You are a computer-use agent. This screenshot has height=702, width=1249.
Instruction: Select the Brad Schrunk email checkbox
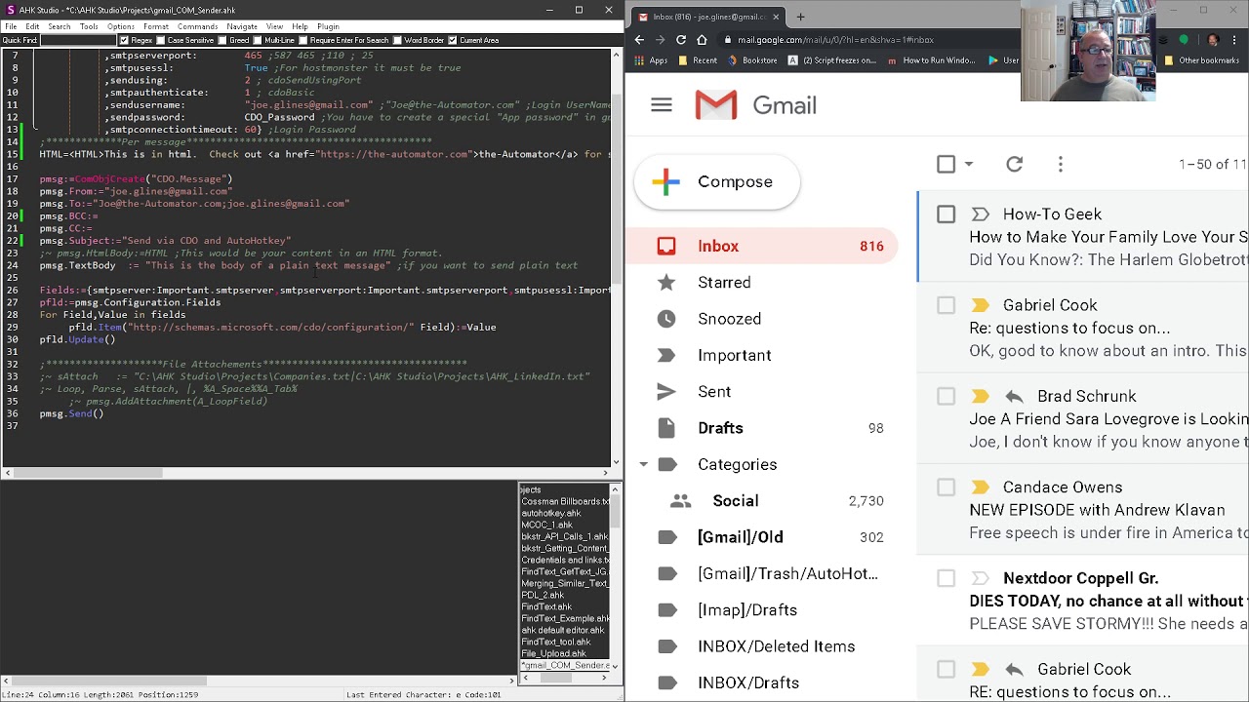947,397
